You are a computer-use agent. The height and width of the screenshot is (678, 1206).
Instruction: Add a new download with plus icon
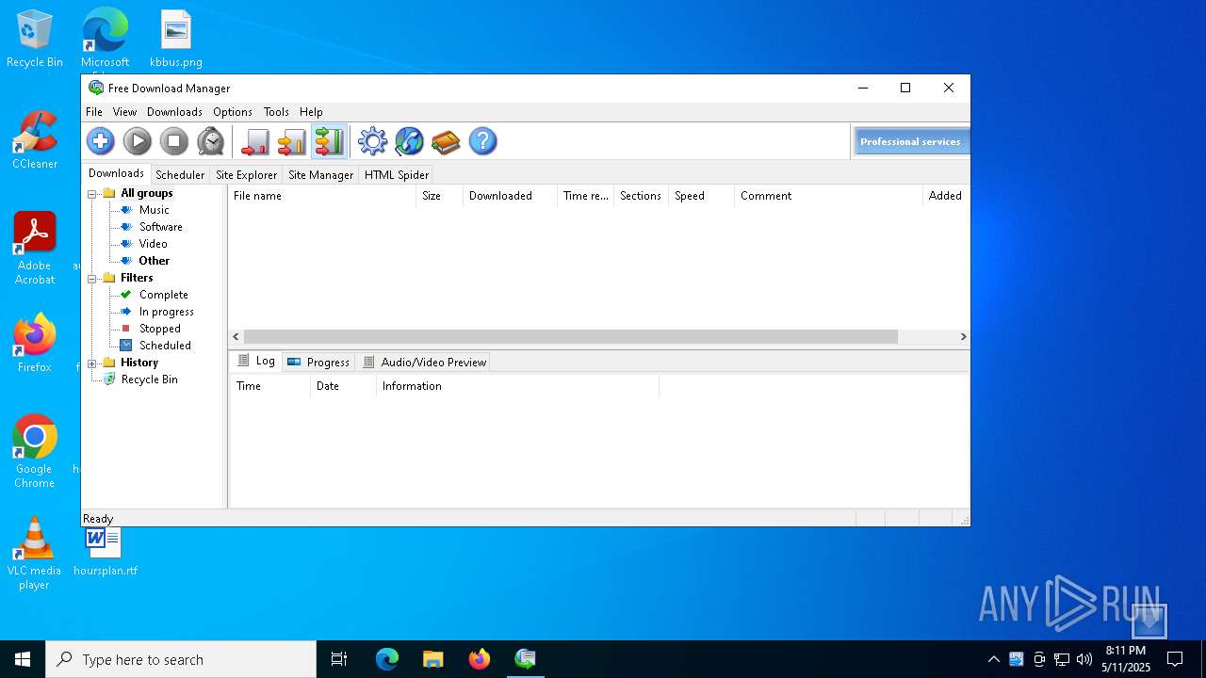pyautogui.click(x=101, y=141)
